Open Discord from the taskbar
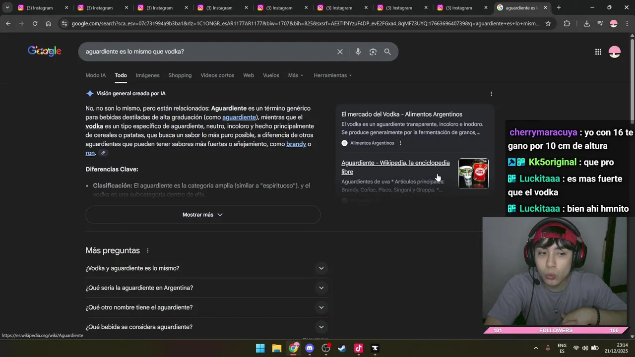The image size is (635, 357). (x=310, y=348)
